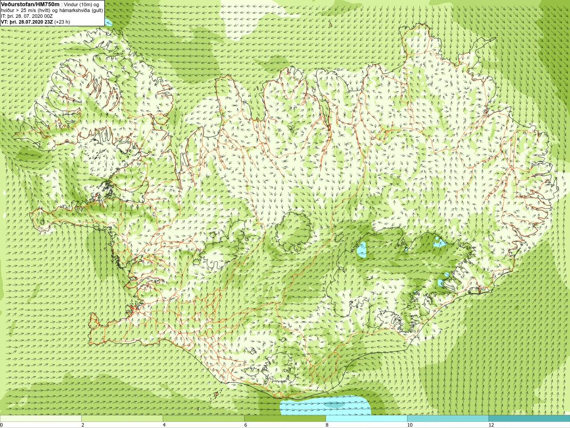
Task: Click the 10–12 m/s turquoise legend swatch
Action: (448, 419)
